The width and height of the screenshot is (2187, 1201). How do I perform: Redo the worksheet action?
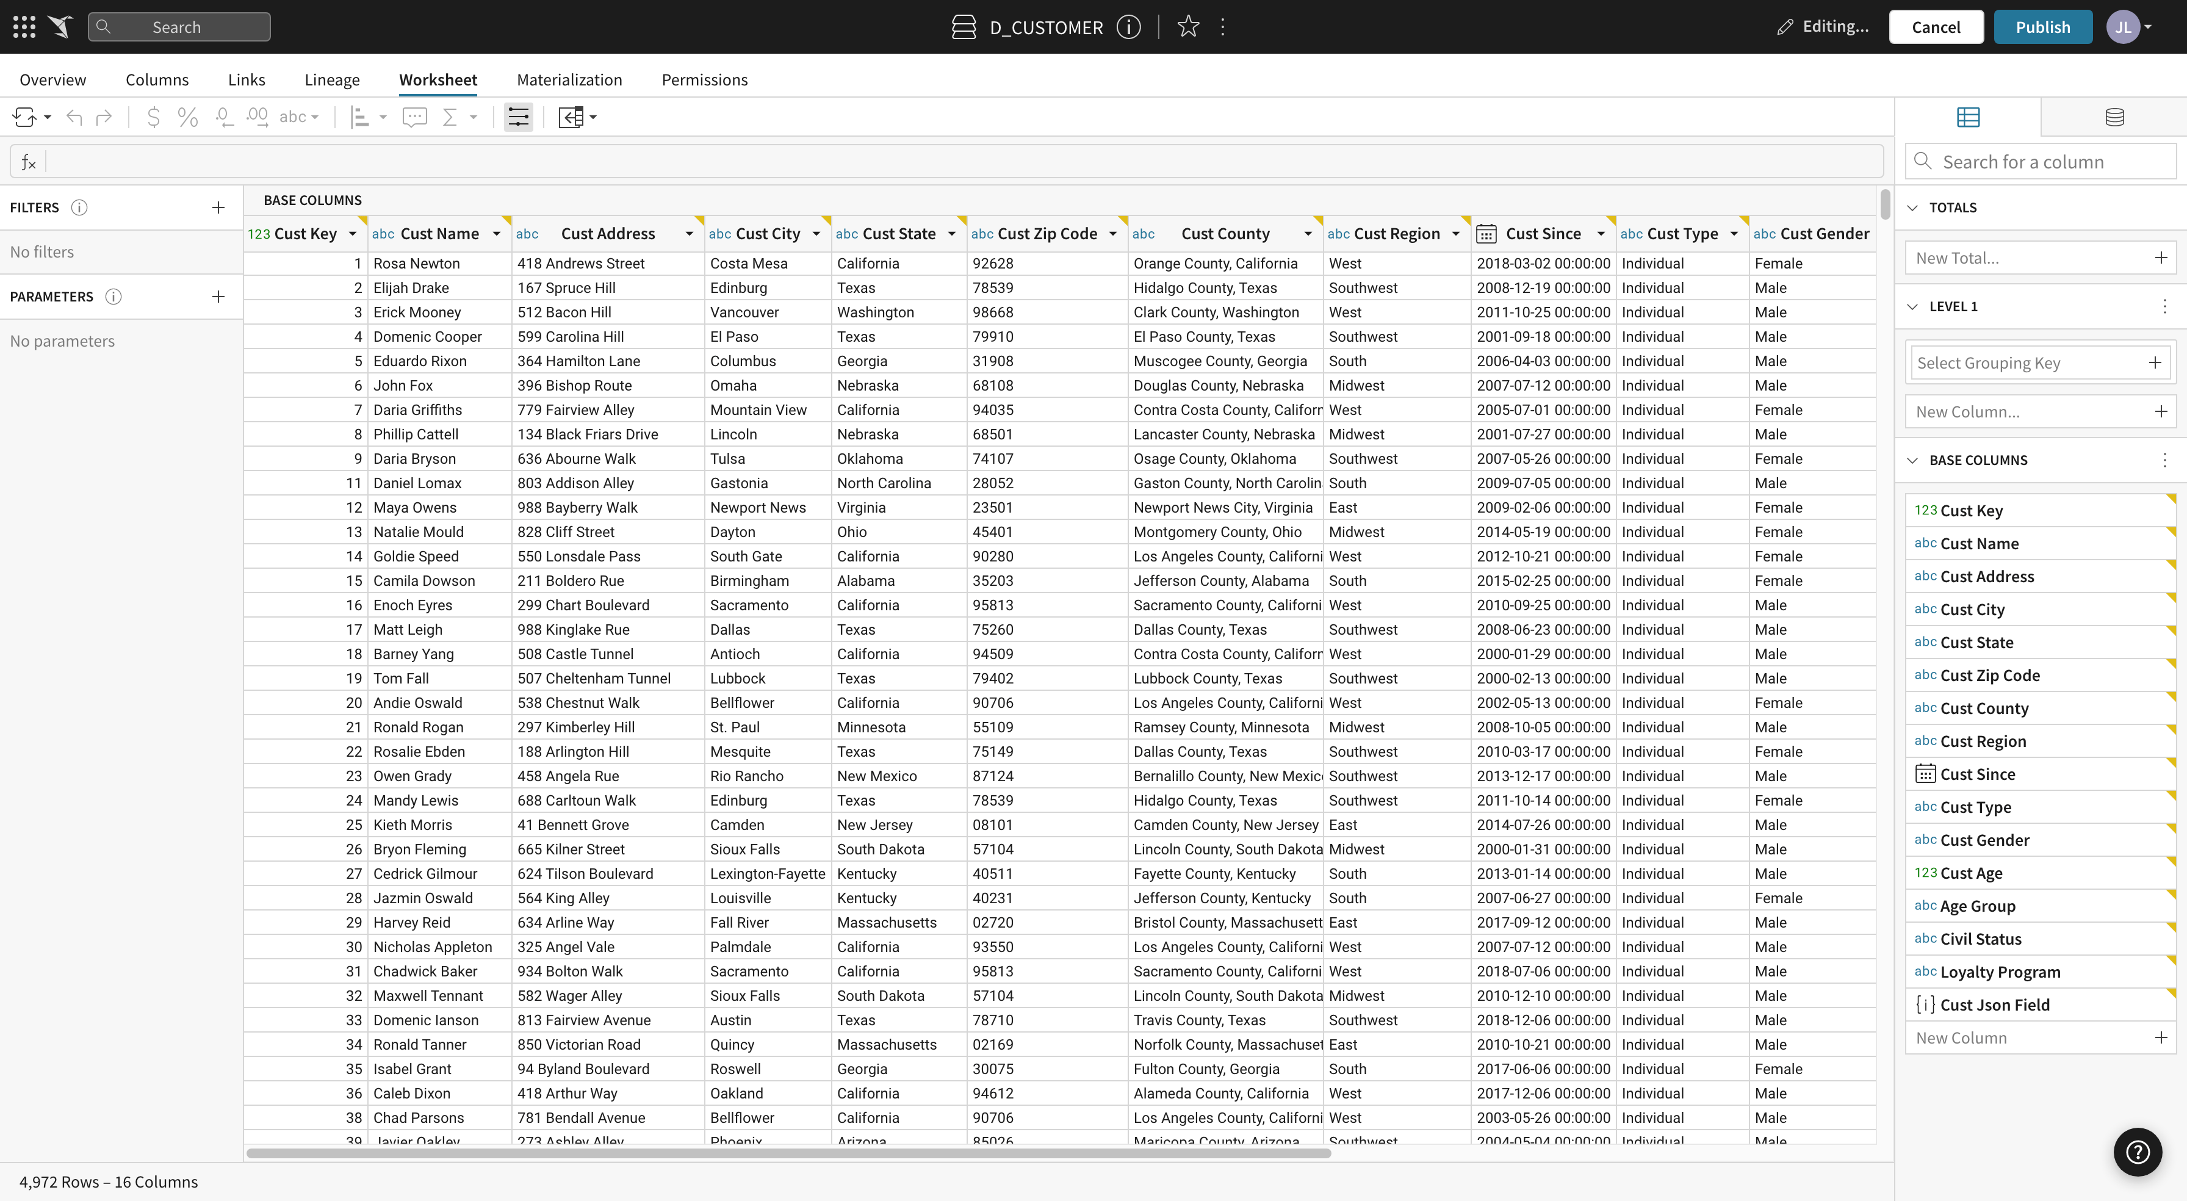pyautogui.click(x=104, y=117)
